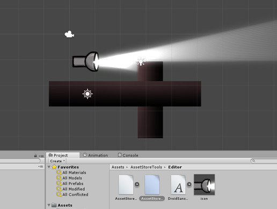The width and height of the screenshot is (277, 209).
Task: Select the flashlight icon asset thumbnail
Action: click(204, 185)
